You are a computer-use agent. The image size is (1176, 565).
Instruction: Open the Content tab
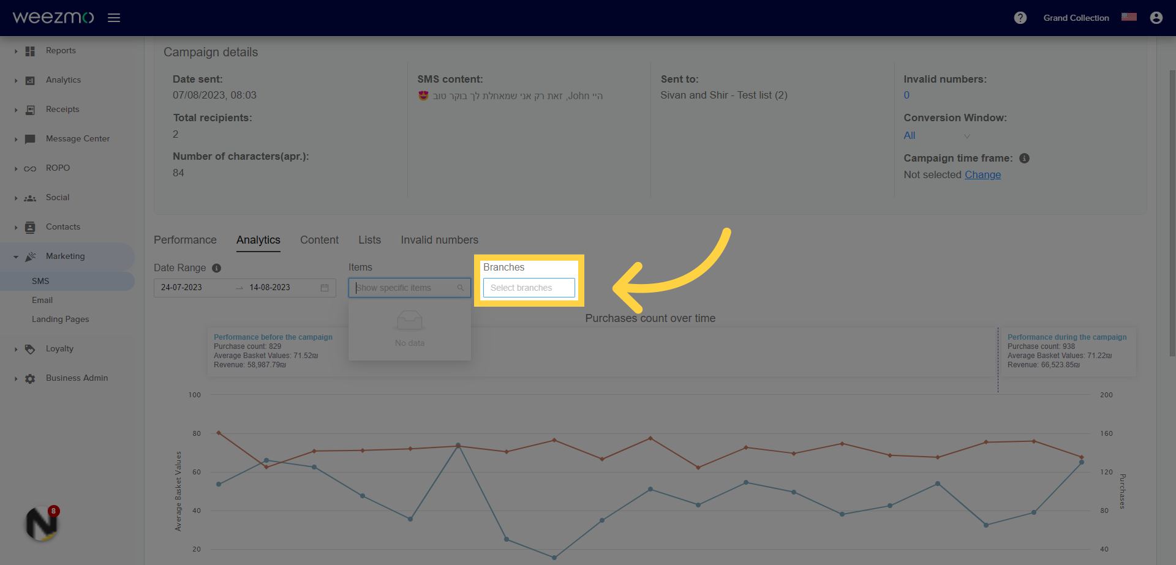[x=319, y=240]
